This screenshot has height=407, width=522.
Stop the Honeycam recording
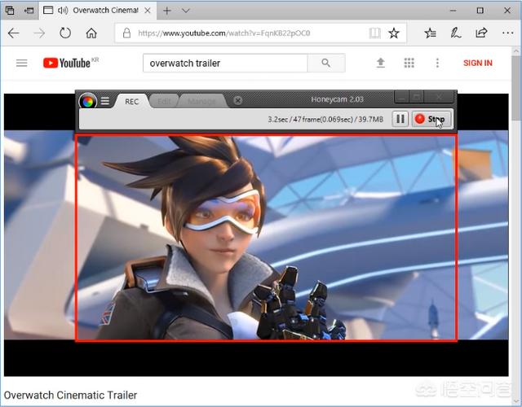click(x=431, y=119)
